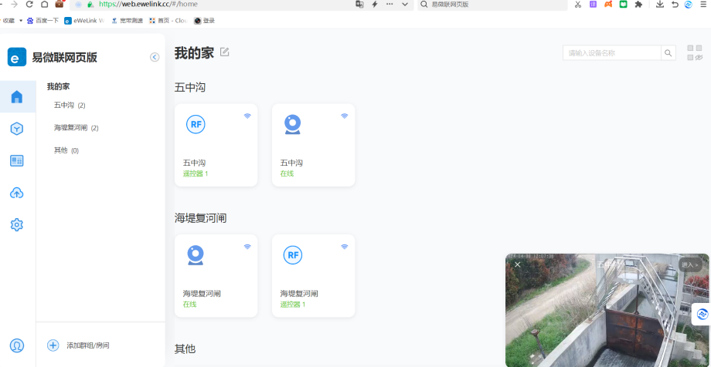Image resolution: width=711 pixels, height=367 pixels.
Task: Open the Home icon in left sidebar
Action: point(17,97)
